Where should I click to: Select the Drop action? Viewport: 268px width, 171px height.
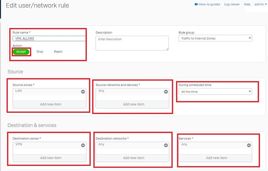(x=40, y=52)
